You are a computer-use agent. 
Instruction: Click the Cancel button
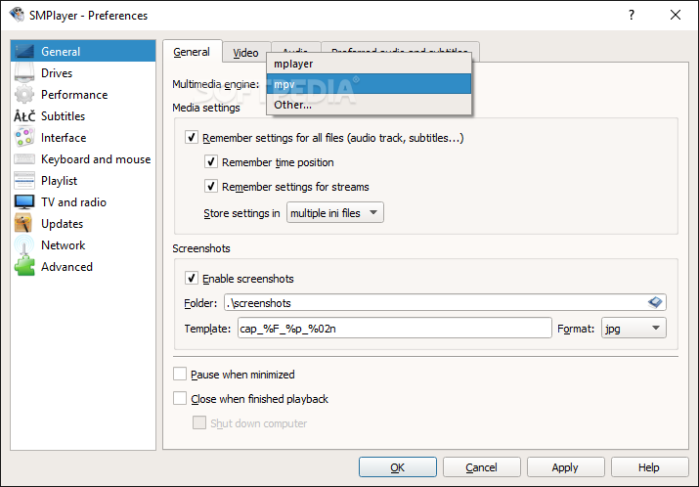click(x=481, y=466)
